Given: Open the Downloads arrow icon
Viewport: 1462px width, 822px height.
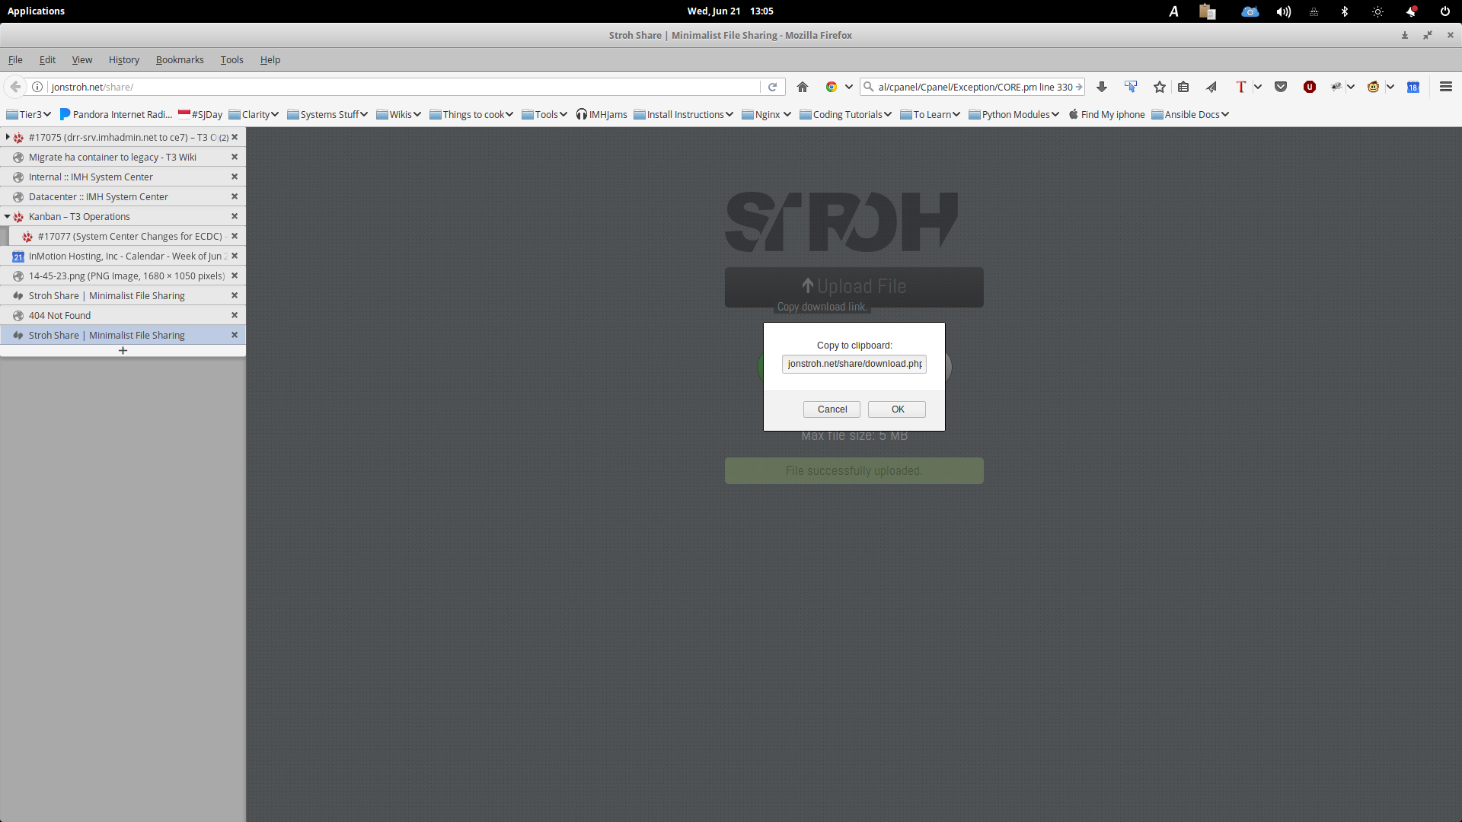Looking at the screenshot, I should [x=1101, y=87].
